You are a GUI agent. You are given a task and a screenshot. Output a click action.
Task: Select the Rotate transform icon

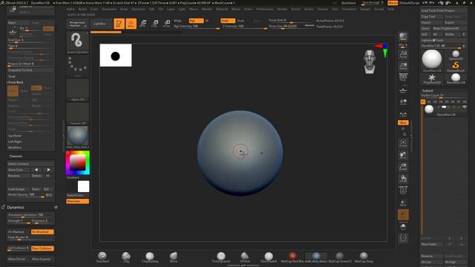click(x=166, y=24)
